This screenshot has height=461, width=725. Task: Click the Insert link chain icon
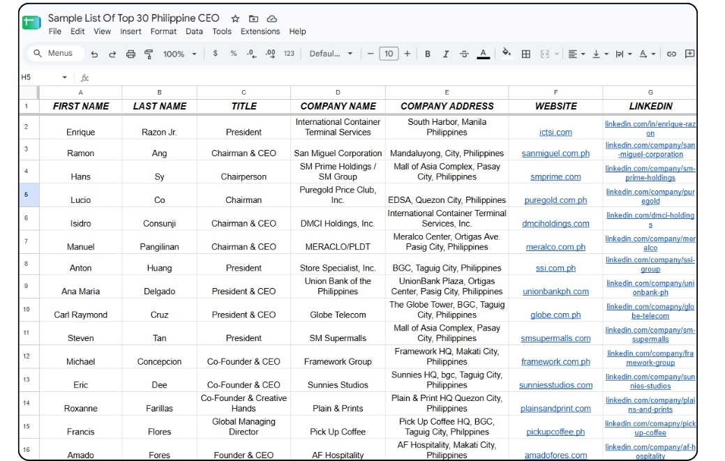coord(671,54)
